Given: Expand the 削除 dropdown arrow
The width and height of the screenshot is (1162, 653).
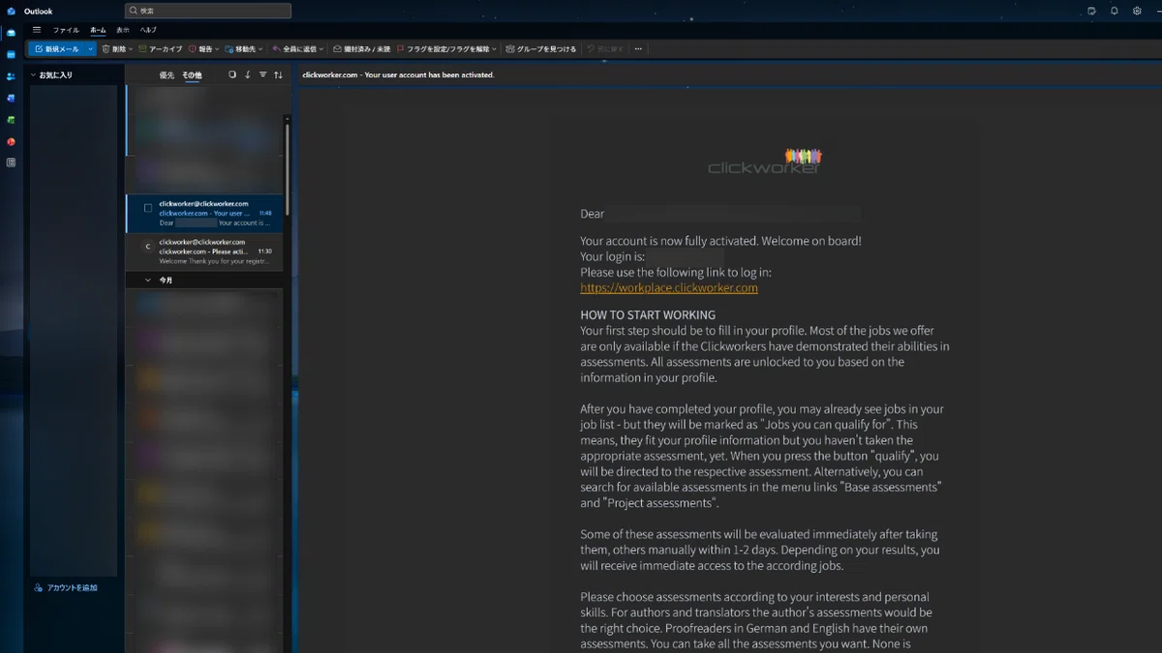Looking at the screenshot, I should (x=131, y=48).
